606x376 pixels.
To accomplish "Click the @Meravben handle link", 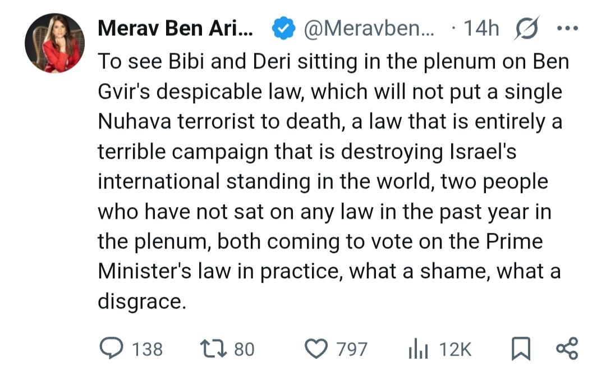I will click(369, 29).
